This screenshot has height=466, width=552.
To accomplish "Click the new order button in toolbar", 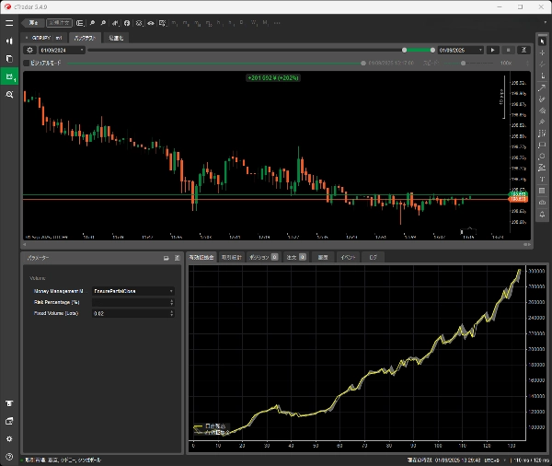I will point(59,23).
